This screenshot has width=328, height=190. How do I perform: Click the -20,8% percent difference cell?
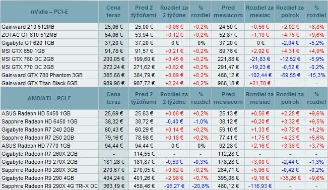(x=201, y=186)
